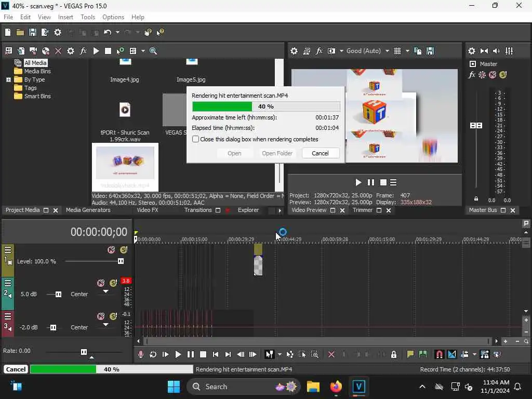The width and height of the screenshot is (532, 399).
Task: Mute audio track 2
Action: [x=101, y=283]
